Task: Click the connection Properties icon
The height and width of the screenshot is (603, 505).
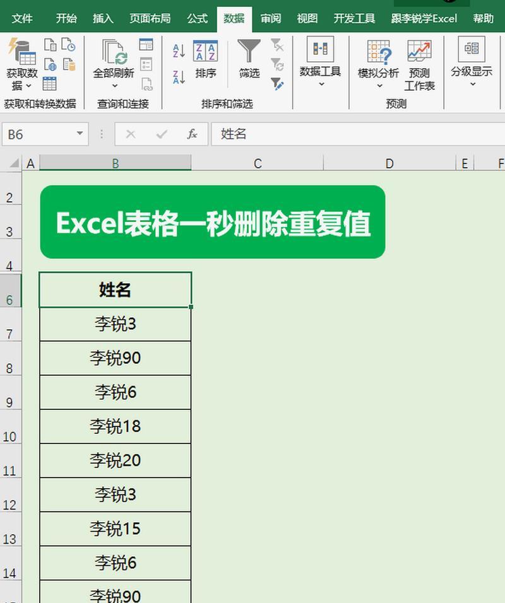Action: click(146, 64)
